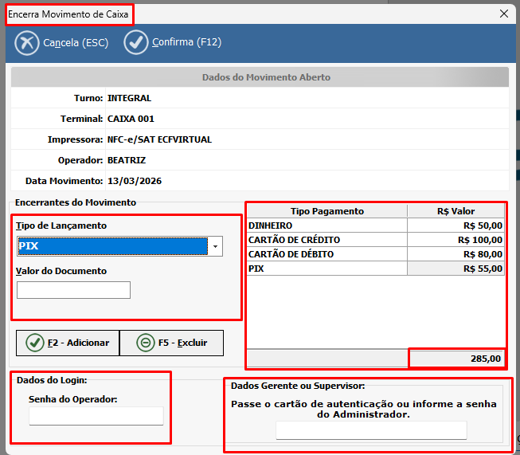Select the CARTÃO DE DÉBITO row
520x455 pixels.
click(327, 254)
